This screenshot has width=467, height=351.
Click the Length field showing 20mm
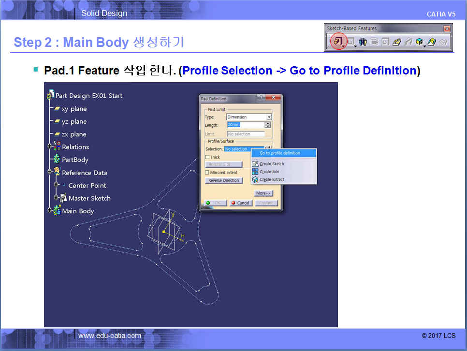click(246, 125)
